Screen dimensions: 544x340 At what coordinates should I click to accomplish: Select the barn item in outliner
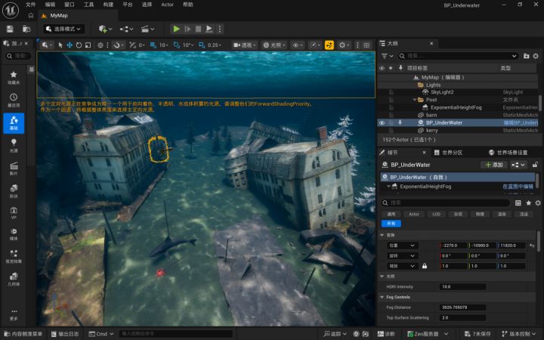[431, 115]
